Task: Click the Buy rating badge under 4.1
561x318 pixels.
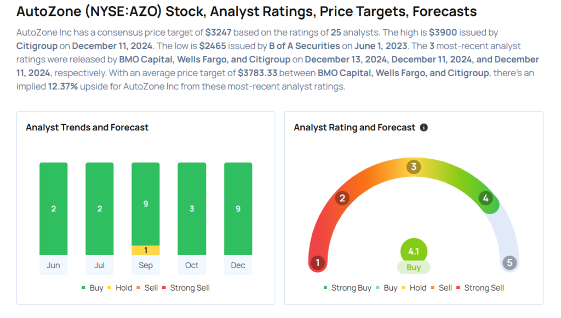Action: [x=414, y=268]
